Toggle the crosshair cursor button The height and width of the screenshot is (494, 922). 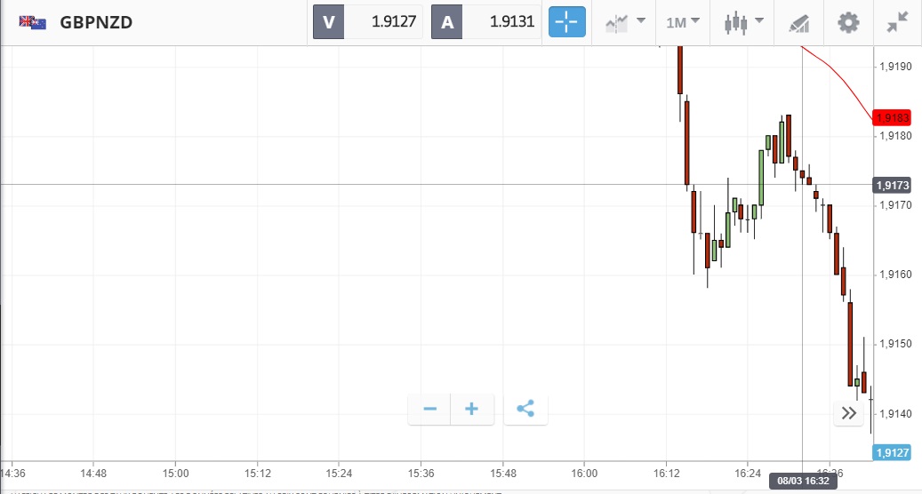click(x=567, y=22)
